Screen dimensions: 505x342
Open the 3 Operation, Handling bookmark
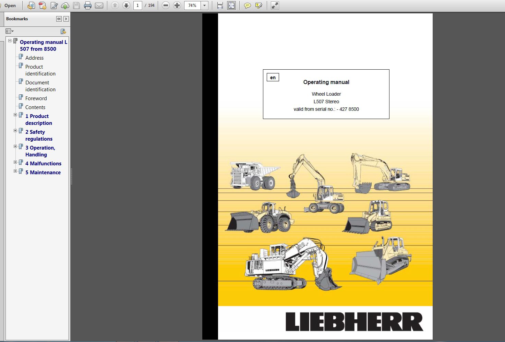pyautogui.click(x=40, y=151)
